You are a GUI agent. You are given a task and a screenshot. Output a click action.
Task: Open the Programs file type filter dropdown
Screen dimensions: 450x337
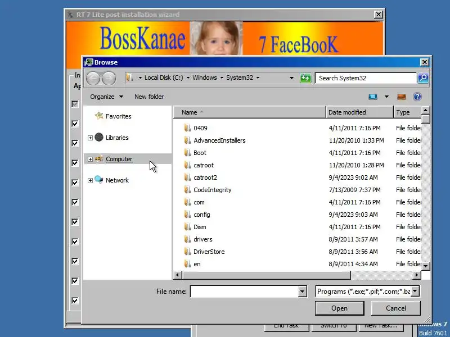(415, 292)
